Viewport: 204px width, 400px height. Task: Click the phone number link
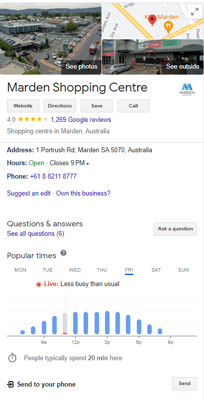[53, 176]
